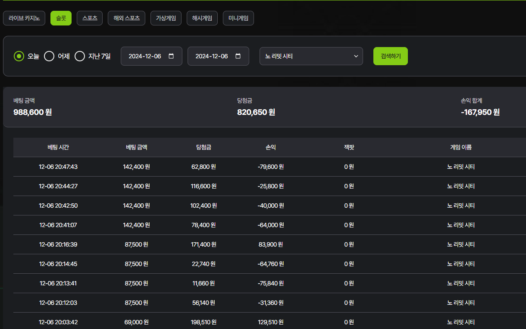The image size is (526, 329).
Task: Click the 검색하기 search button
Action: [391, 56]
